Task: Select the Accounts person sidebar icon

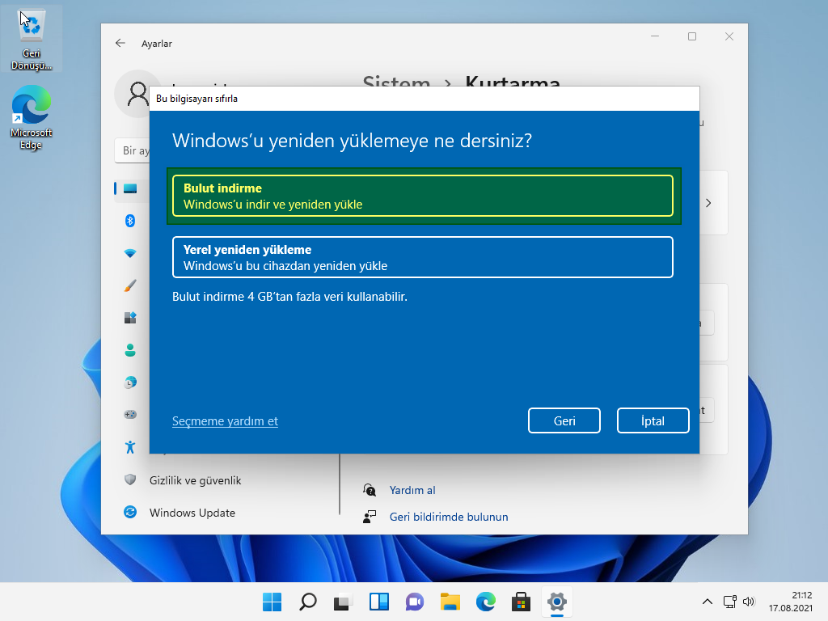Action: (x=130, y=350)
